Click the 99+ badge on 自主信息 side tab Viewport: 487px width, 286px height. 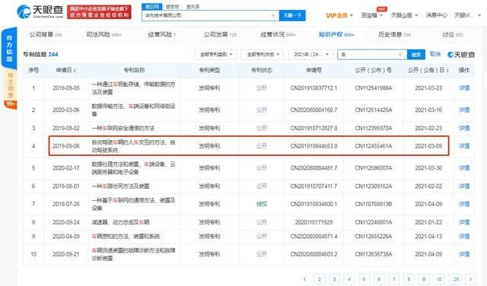point(10,103)
